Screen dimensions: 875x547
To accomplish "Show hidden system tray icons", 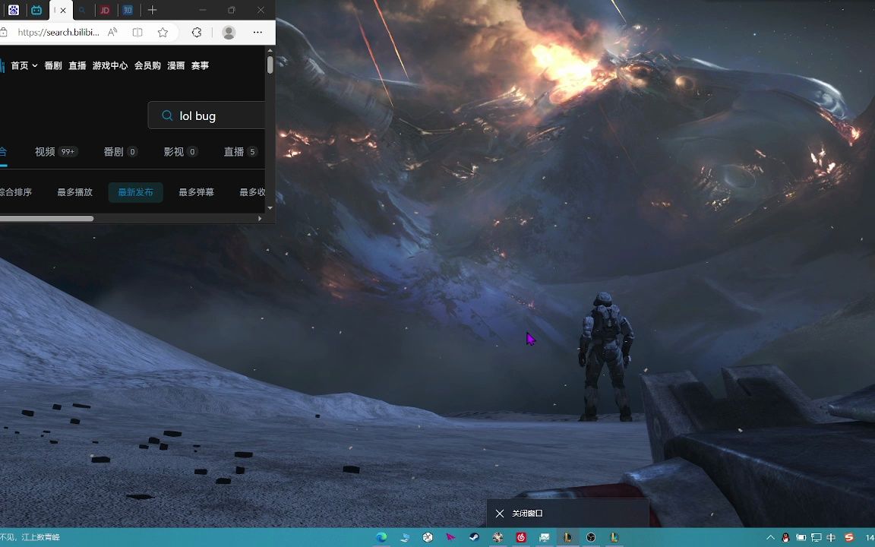I will tap(770, 538).
